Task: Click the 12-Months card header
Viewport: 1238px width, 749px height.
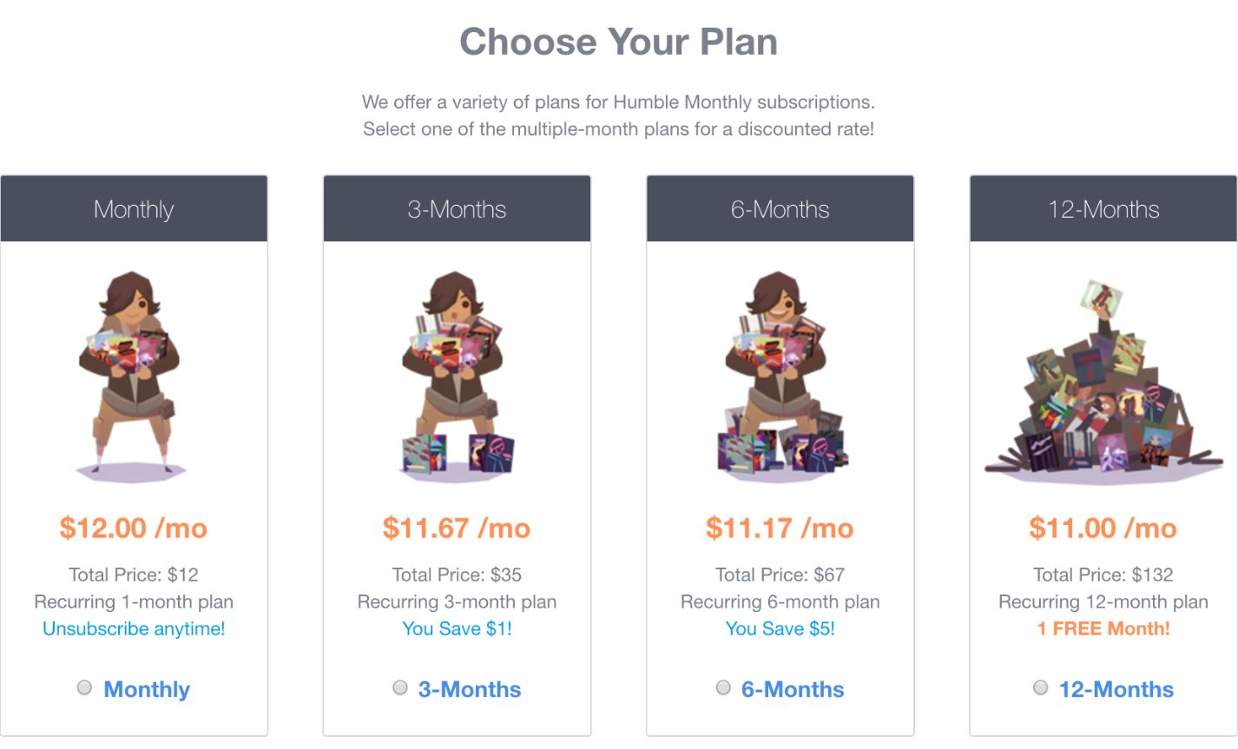Action: (x=1103, y=209)
